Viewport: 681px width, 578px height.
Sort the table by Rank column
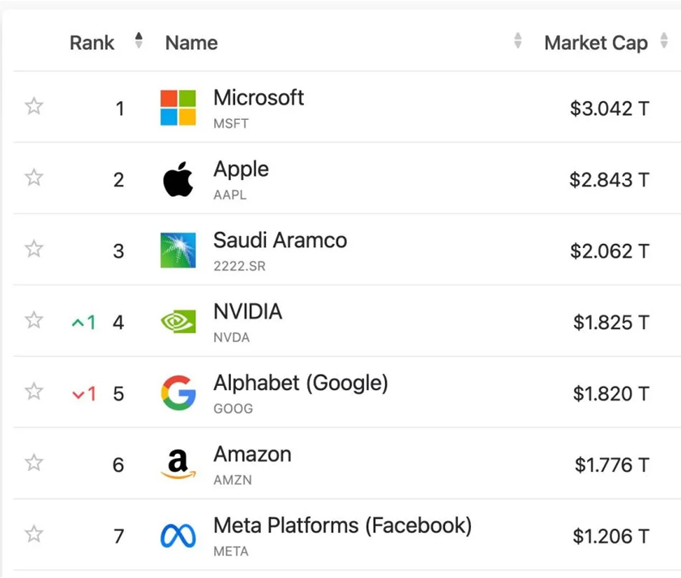[139, 41]
